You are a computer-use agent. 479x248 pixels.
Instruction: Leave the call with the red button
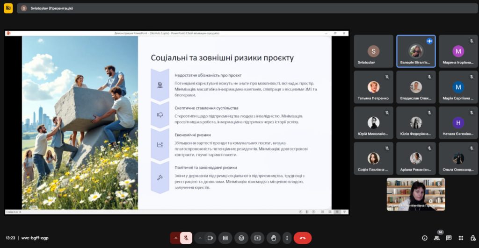coord(302,238)
